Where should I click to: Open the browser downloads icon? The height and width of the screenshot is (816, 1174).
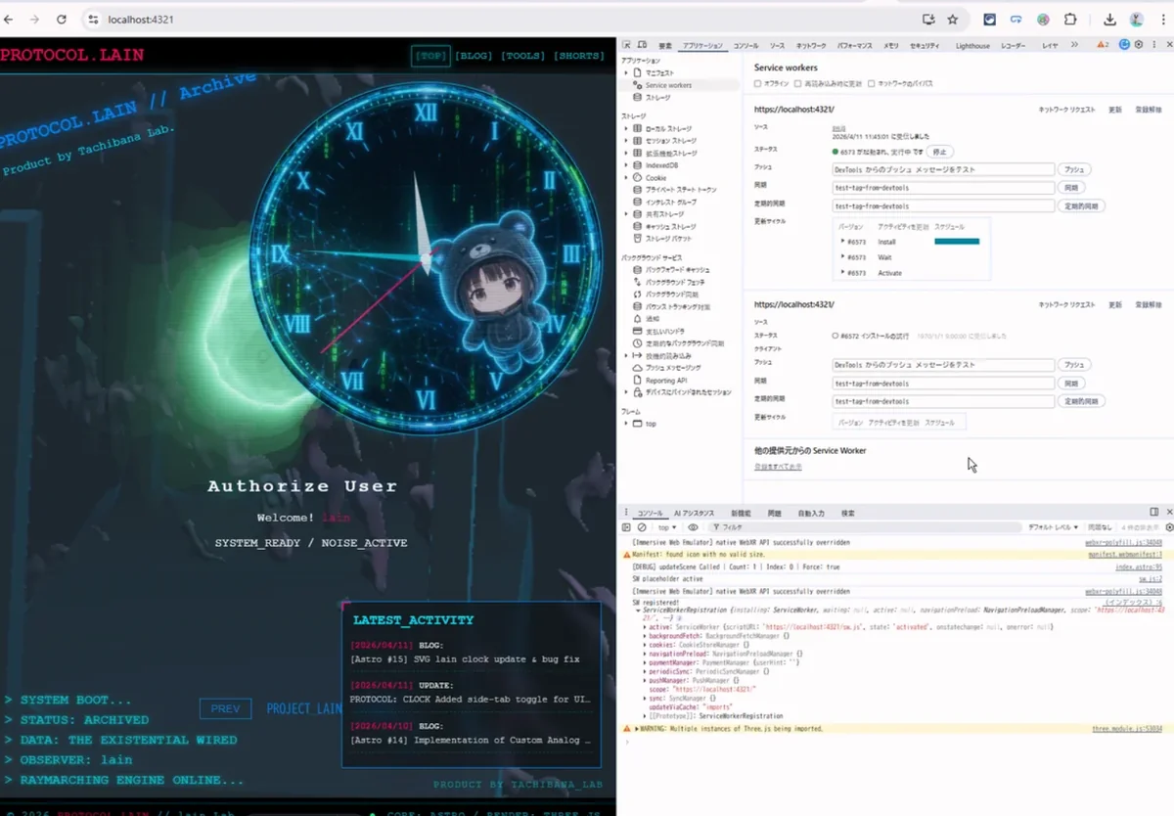[x=1109, y=20]
